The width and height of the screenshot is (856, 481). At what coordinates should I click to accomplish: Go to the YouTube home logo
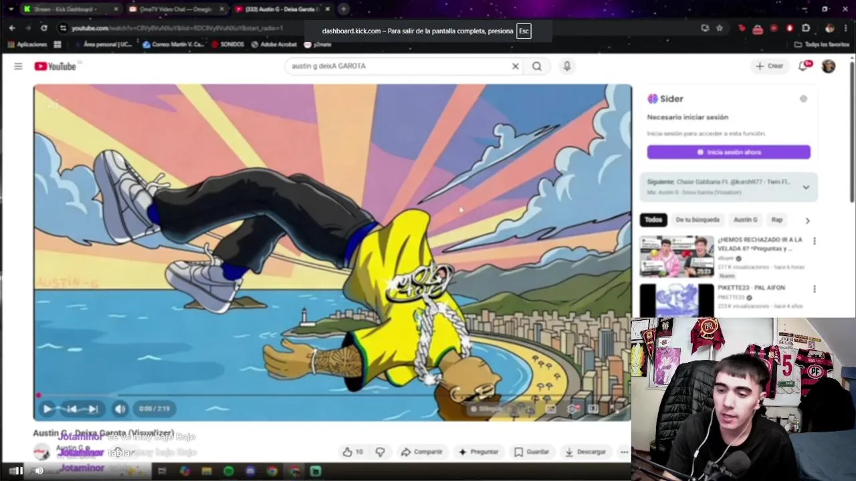[x=55, y=66]
